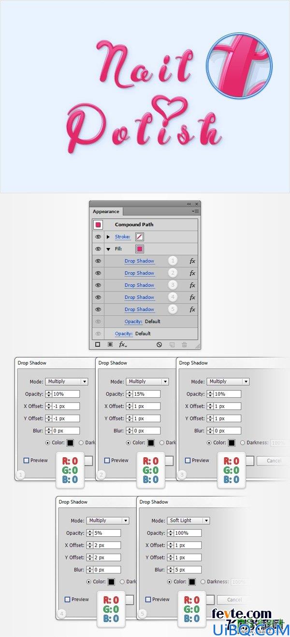290x637 pixels.
Task: Open the Soft Light Mode dropdown
Action: [x=188, y=521]
